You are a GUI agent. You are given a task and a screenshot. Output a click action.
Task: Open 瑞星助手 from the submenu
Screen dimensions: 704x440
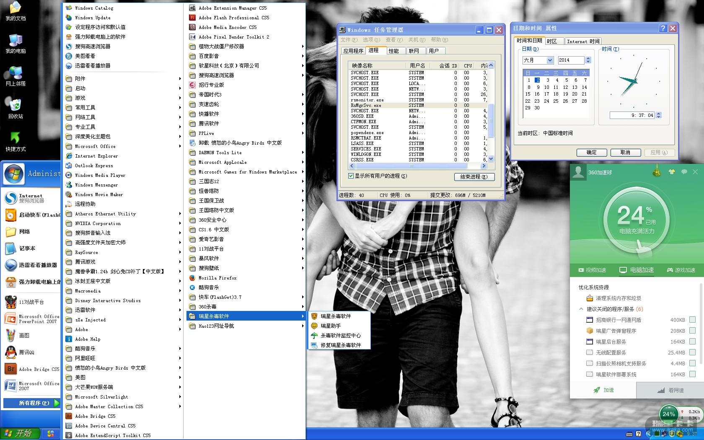tap(330, 326)
